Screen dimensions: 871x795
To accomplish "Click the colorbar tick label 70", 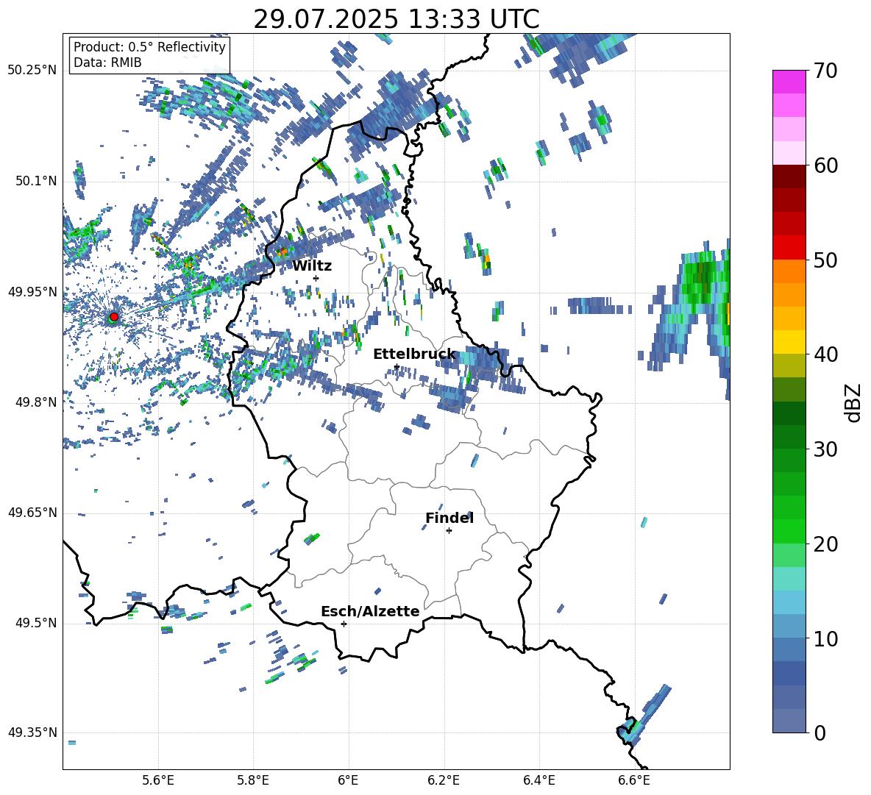I will click(825, 71).
